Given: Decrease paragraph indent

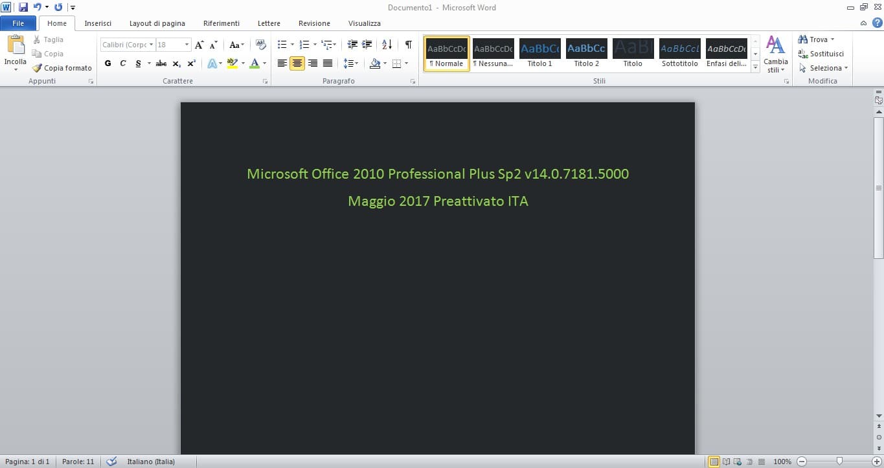Looking at the screenshot, I should (352, 45).
